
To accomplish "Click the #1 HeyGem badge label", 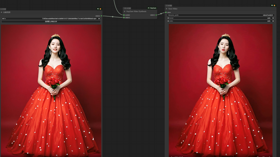I will click(152, 8).
